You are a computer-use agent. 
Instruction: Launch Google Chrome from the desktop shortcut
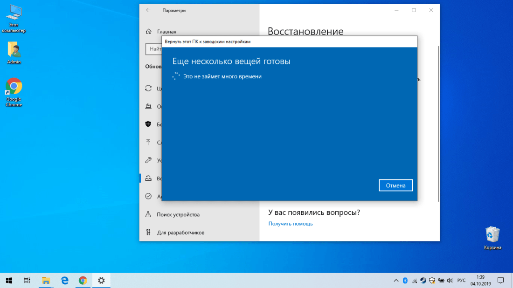click(x=14, y=92)
